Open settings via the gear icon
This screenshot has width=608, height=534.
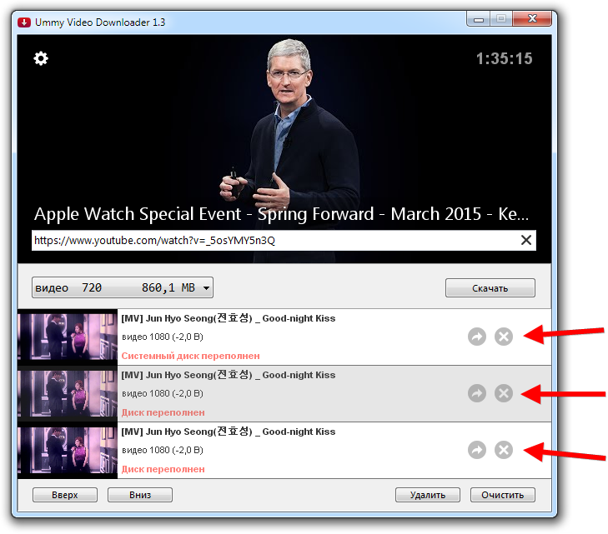point(41,58)
